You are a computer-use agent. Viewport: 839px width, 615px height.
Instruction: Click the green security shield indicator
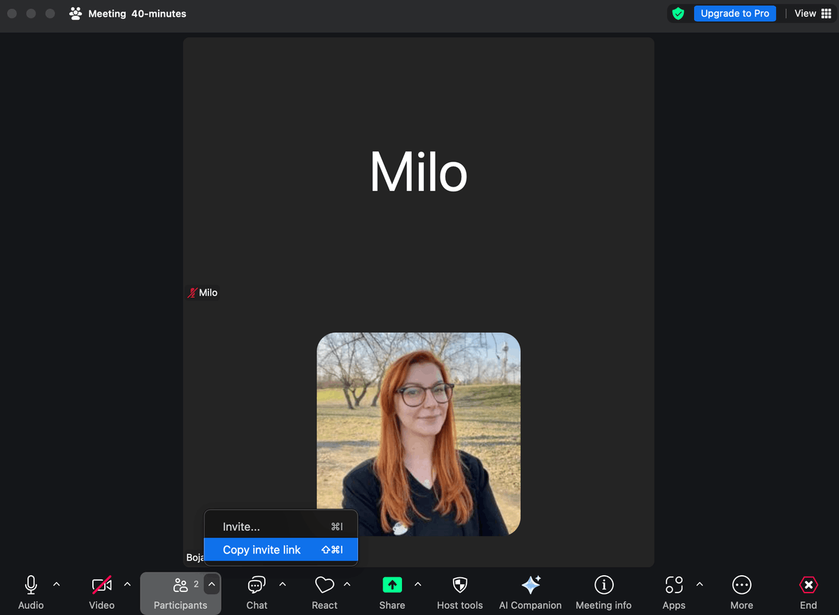677,13
